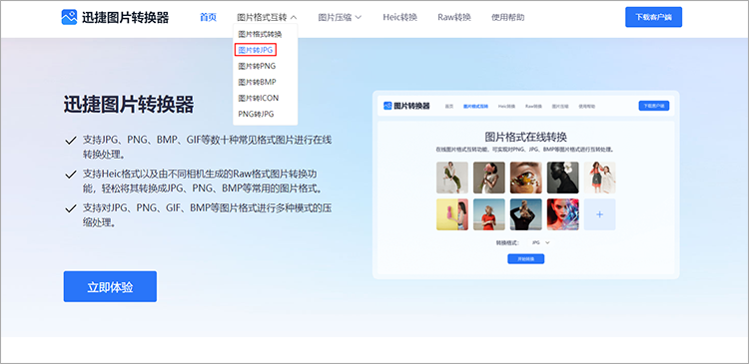Click preview thumbnail of woman in red dress
The height and width of the screenshot is (364, 749).
489,214
